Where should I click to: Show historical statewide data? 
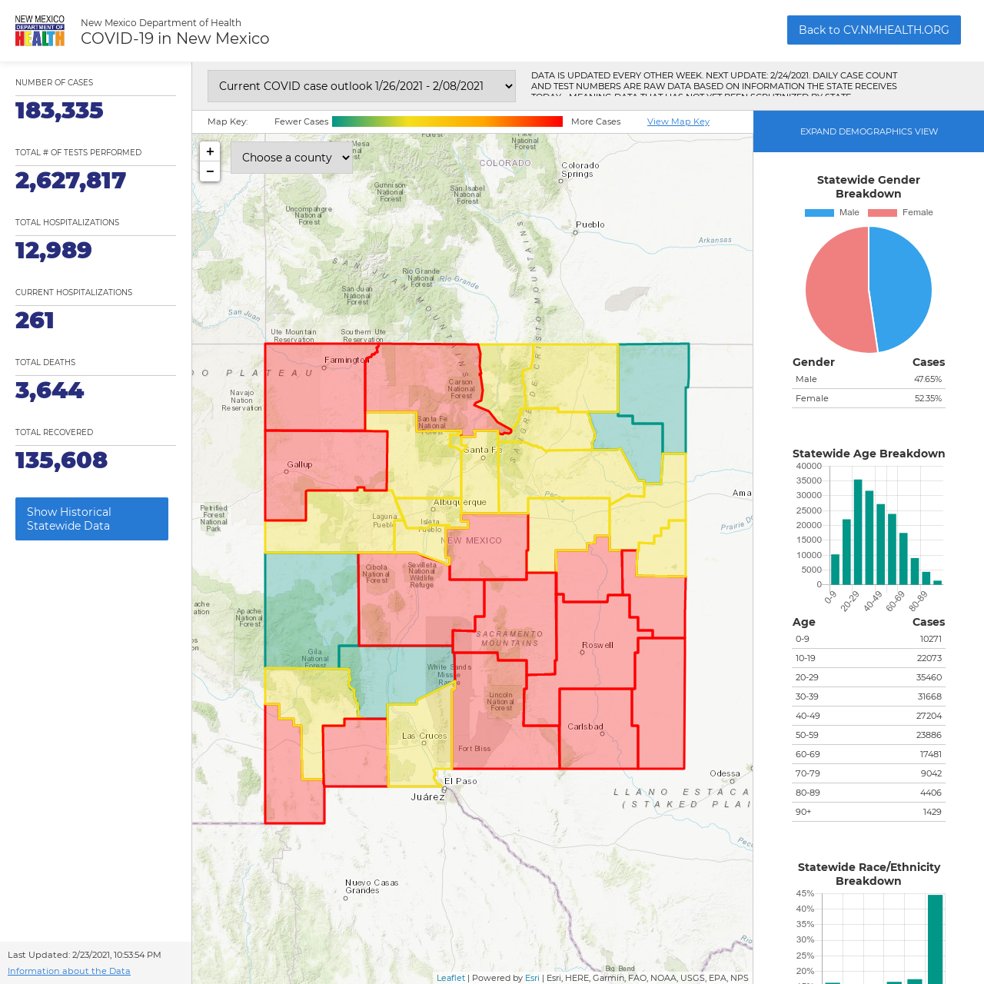[x=91, y=519]
